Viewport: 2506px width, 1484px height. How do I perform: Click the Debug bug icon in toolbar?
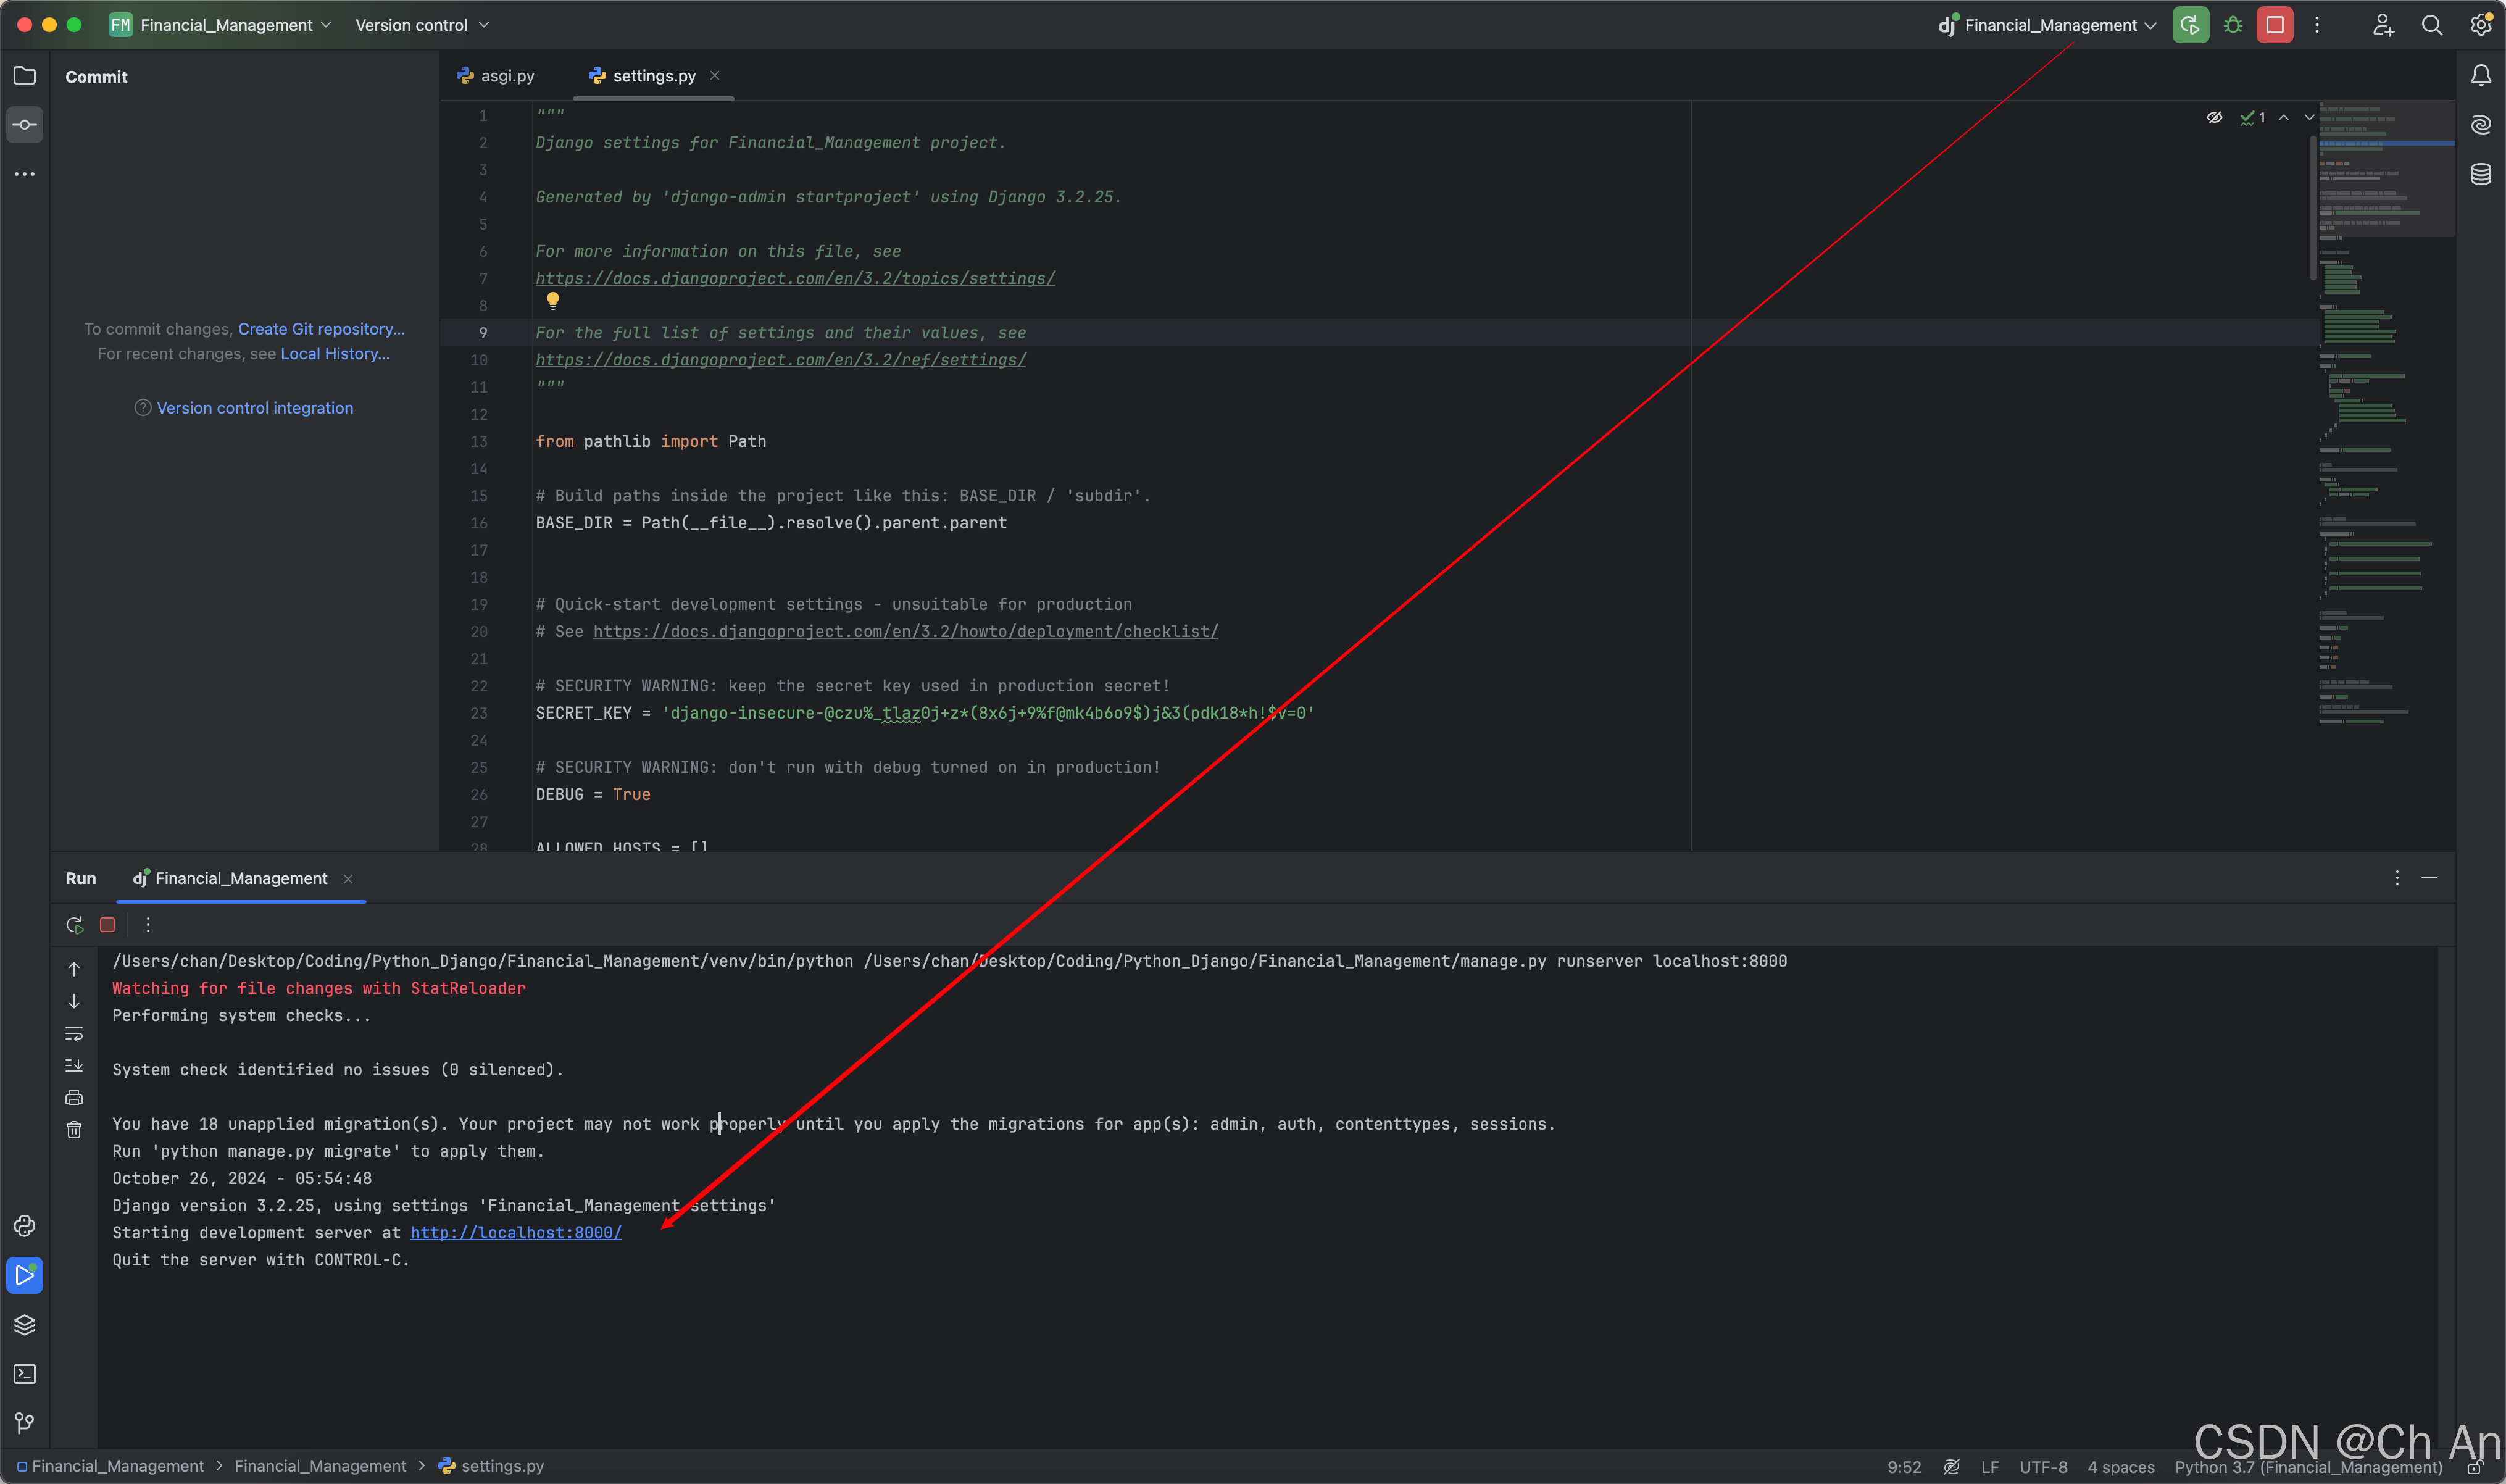pos(2233,25)
